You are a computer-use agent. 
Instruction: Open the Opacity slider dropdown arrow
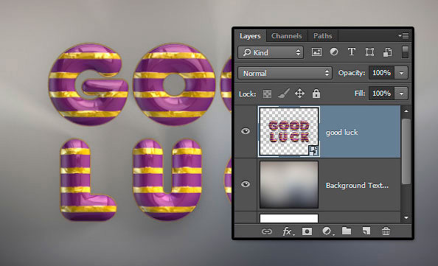pyautogui.click(x=401, y=73)
